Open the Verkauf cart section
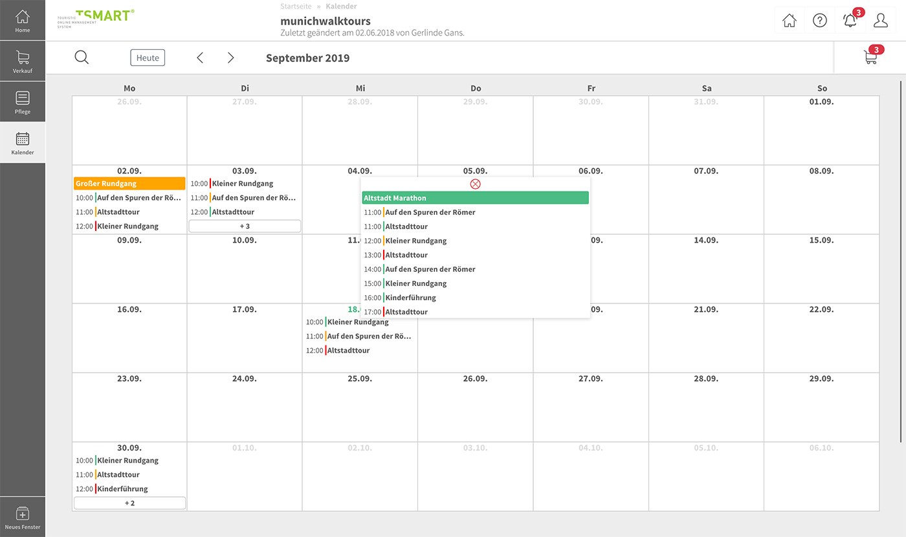This screenshot has width=906, height=537. (23, 61)
